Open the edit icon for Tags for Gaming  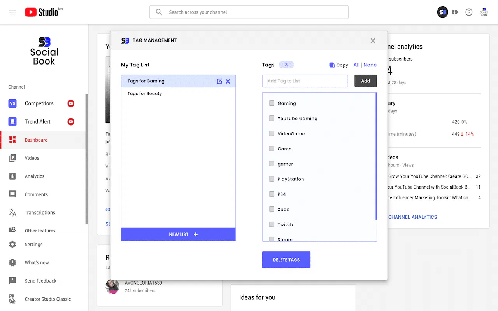point(220,81)
